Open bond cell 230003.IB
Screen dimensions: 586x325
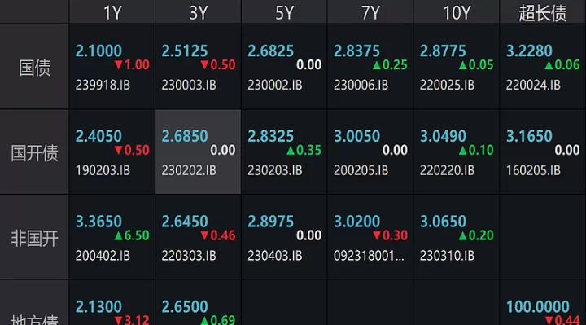coord(198,67)
